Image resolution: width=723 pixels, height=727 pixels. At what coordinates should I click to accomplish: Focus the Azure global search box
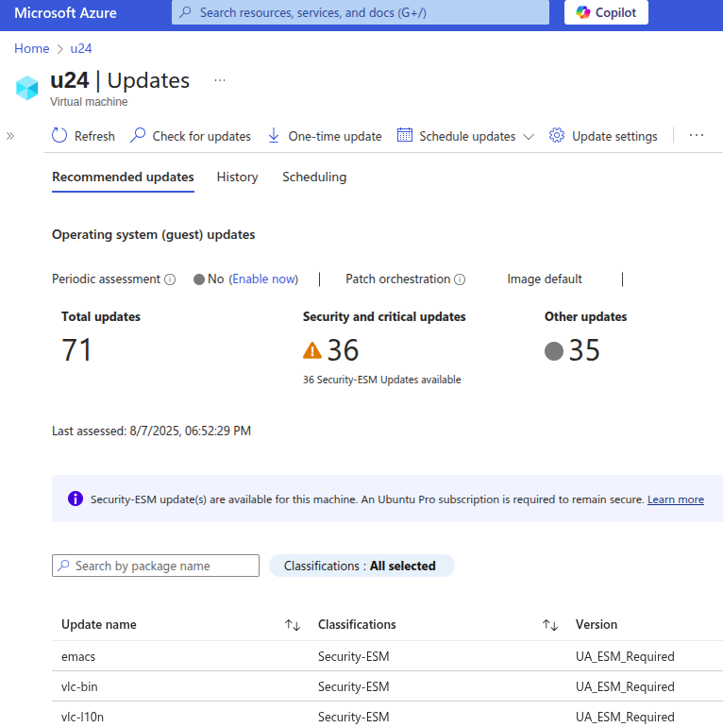[x=361, y=12]
